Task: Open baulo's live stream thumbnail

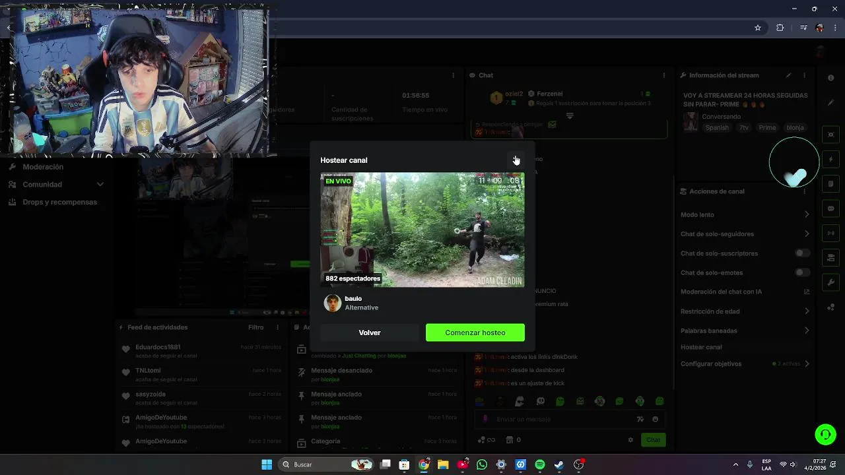Action: click(x=422, y=230)
